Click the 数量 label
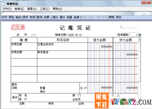 click(x=43, y=88)
